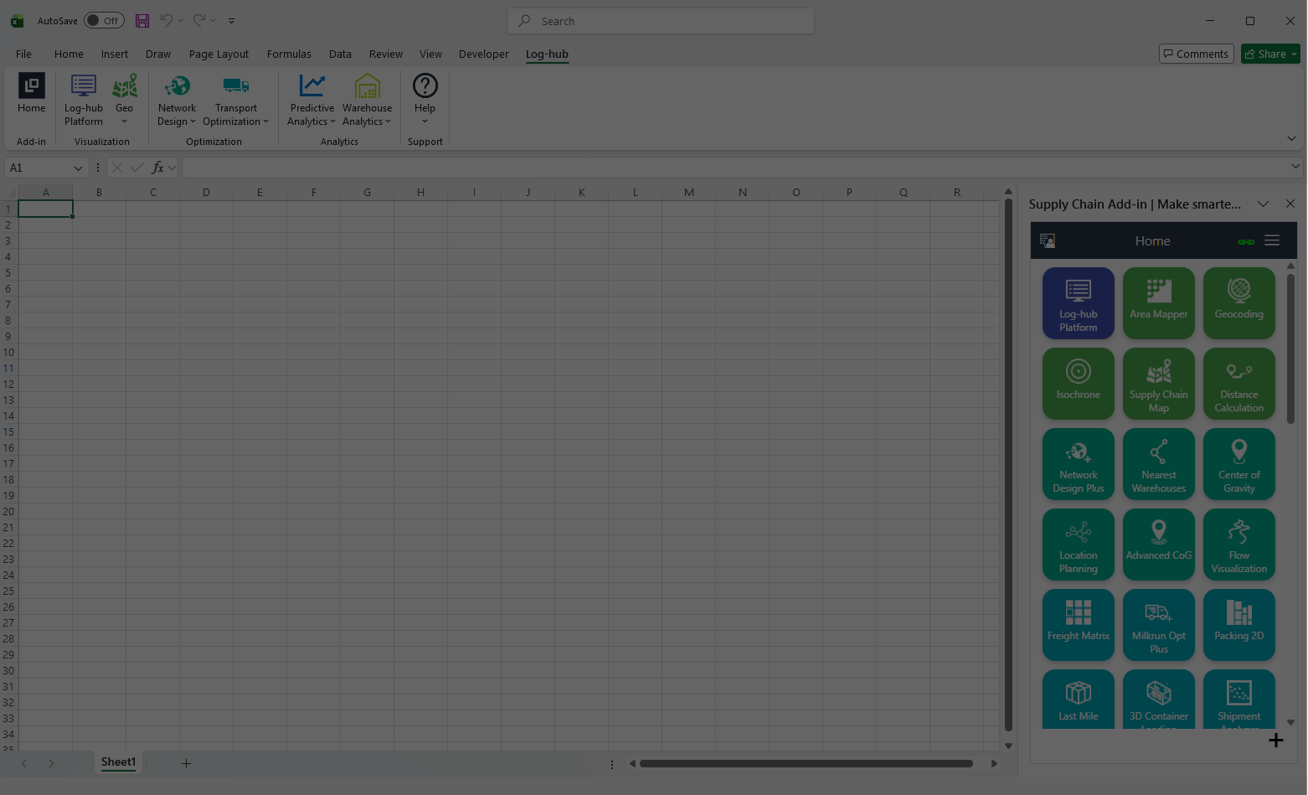Open the Geocoding tile in the add-in panel
This screenshot has width=1308, height=795.
[x=1238, y=302]
